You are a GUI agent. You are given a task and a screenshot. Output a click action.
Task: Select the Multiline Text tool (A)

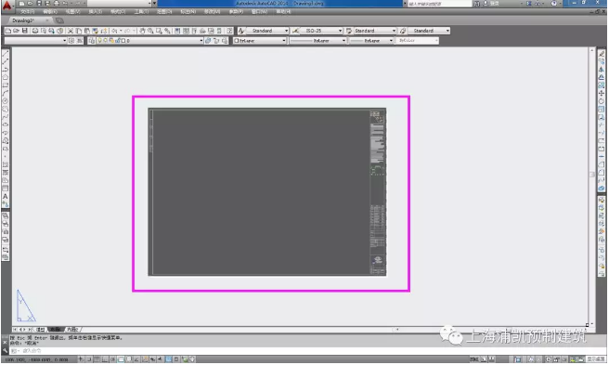(x=6, y=197)
